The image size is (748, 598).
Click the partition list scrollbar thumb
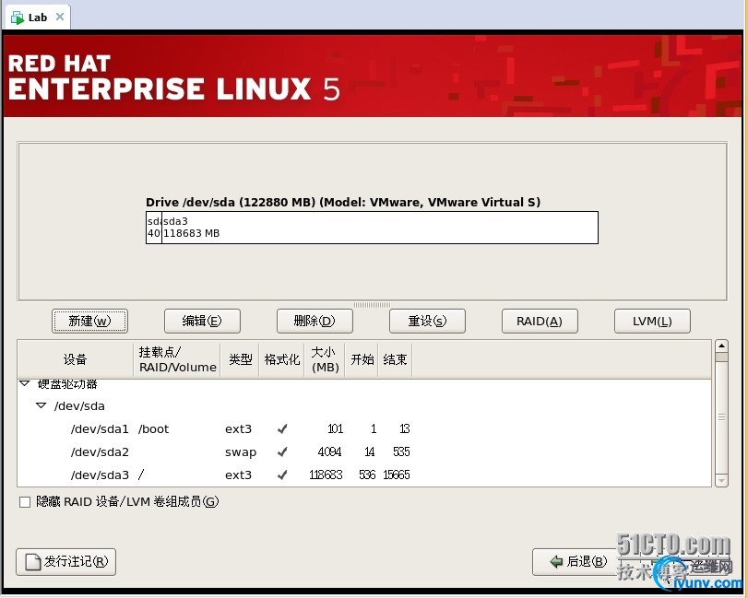[721, 416]
